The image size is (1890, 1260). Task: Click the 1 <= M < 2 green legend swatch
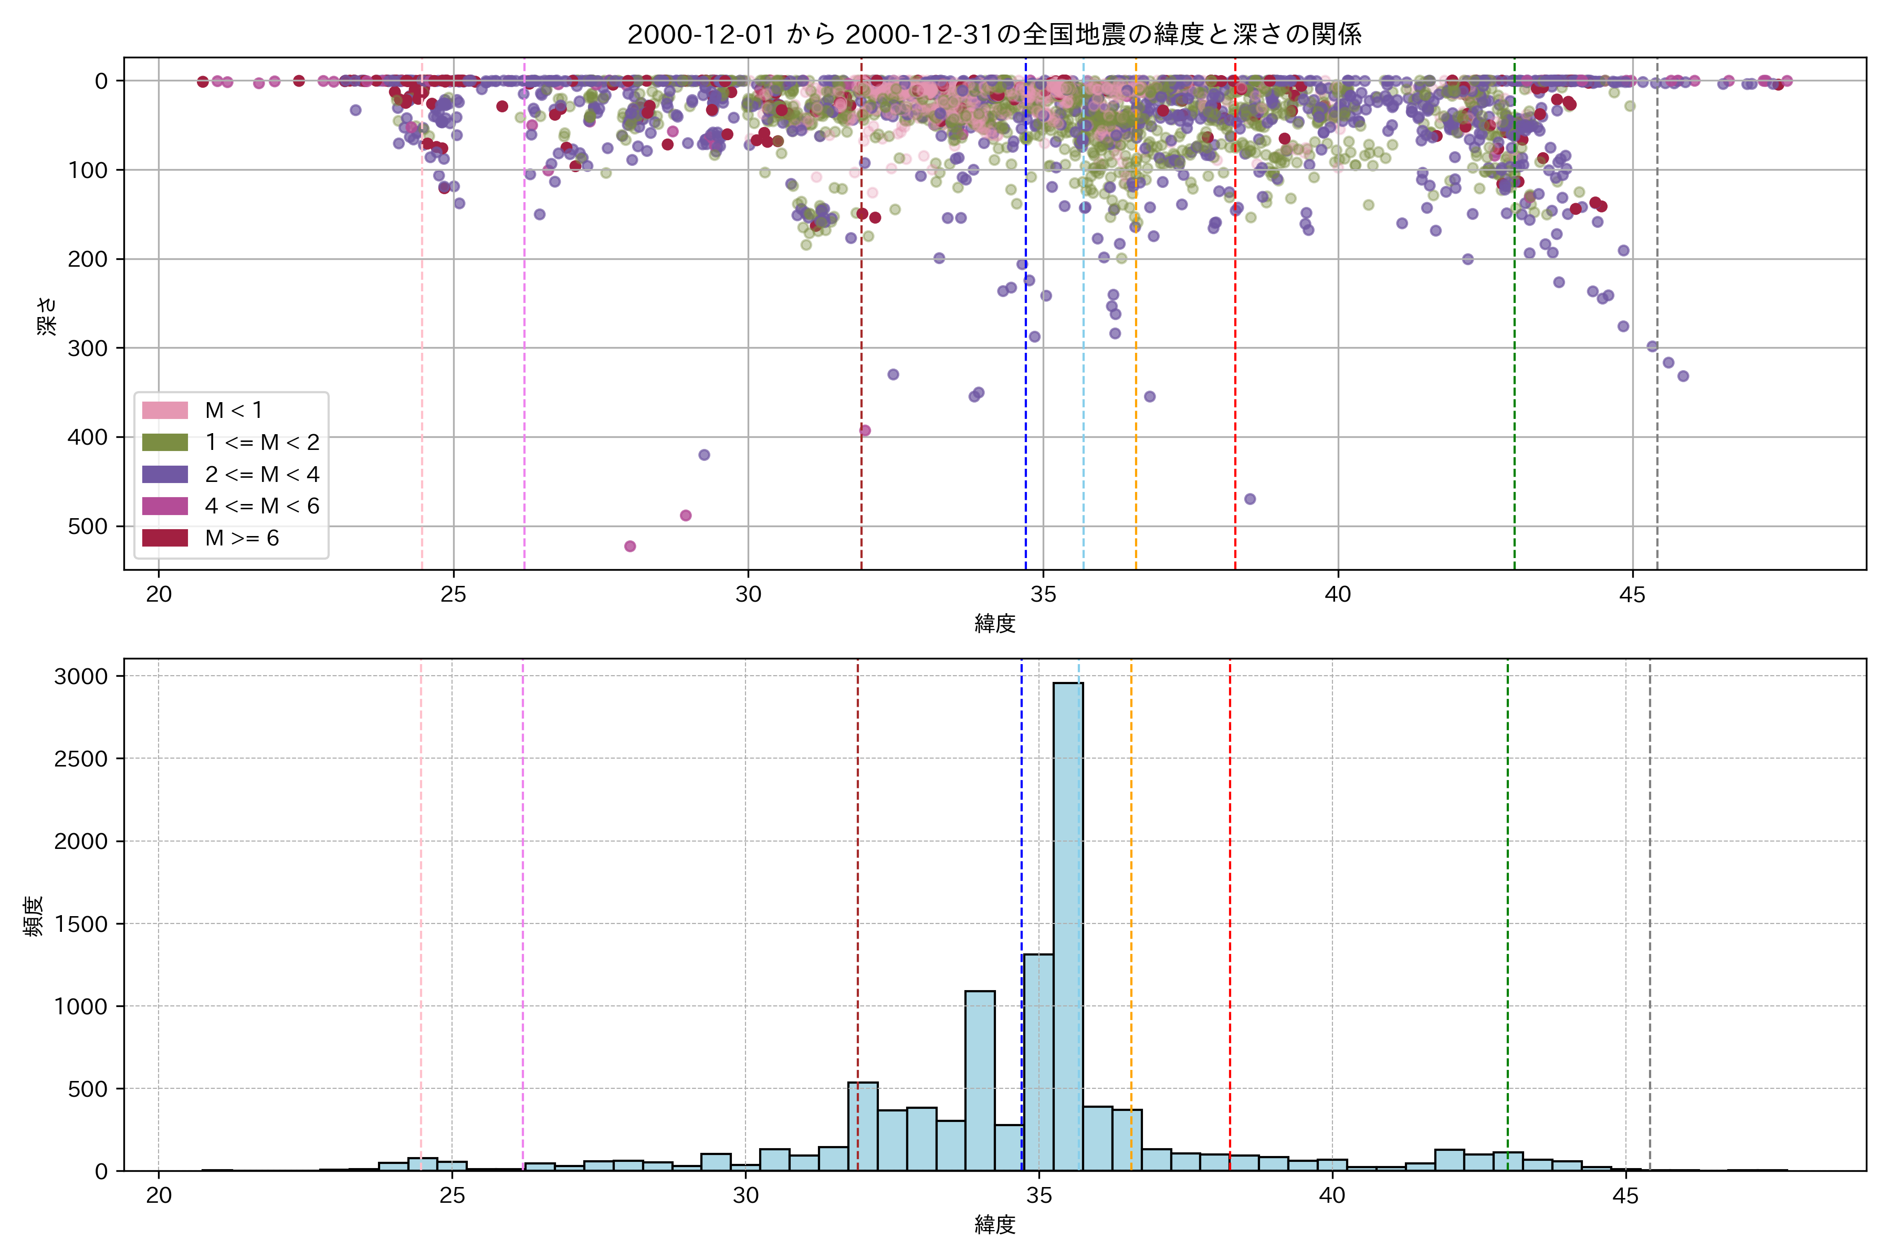pos(165,442)
